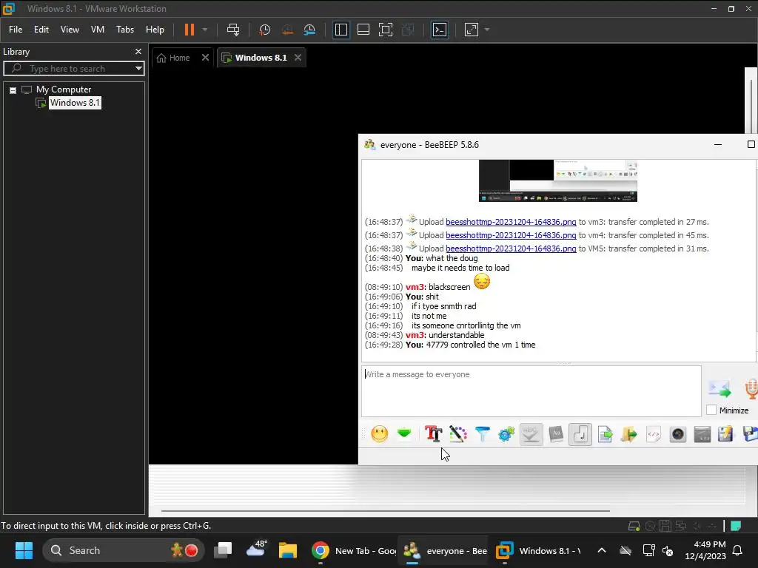Open the VMware Help menu
Screen dimensions: 758x568
(155, 30)
